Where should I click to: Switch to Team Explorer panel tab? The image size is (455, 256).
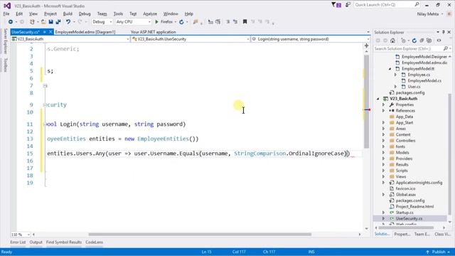pos(422,234)
